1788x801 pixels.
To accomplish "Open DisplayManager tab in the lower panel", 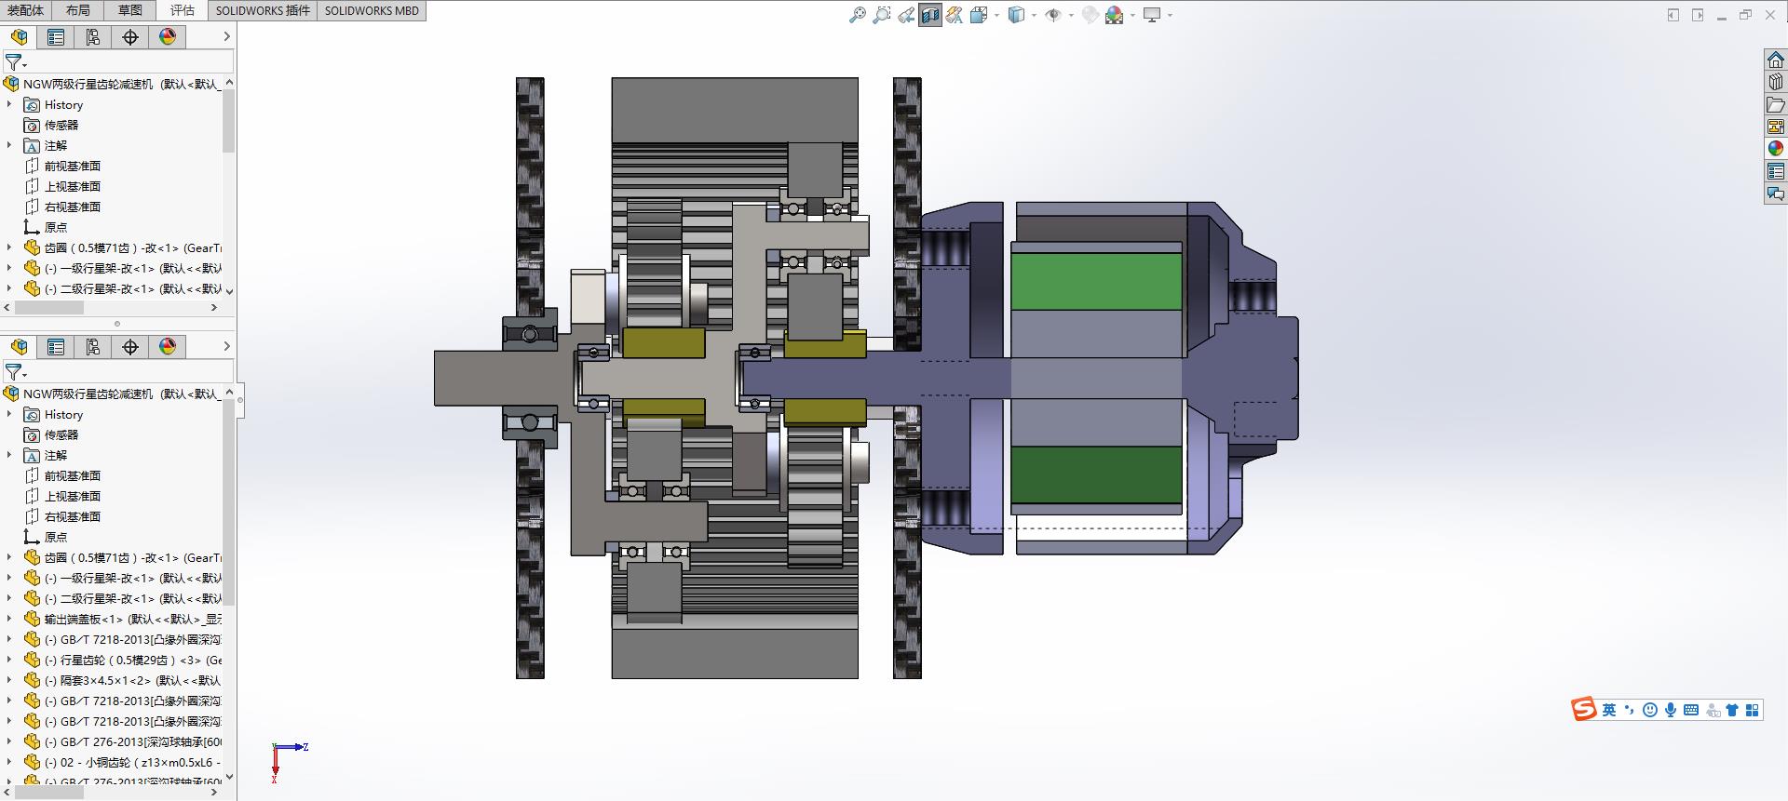I will tap(168, 347).
